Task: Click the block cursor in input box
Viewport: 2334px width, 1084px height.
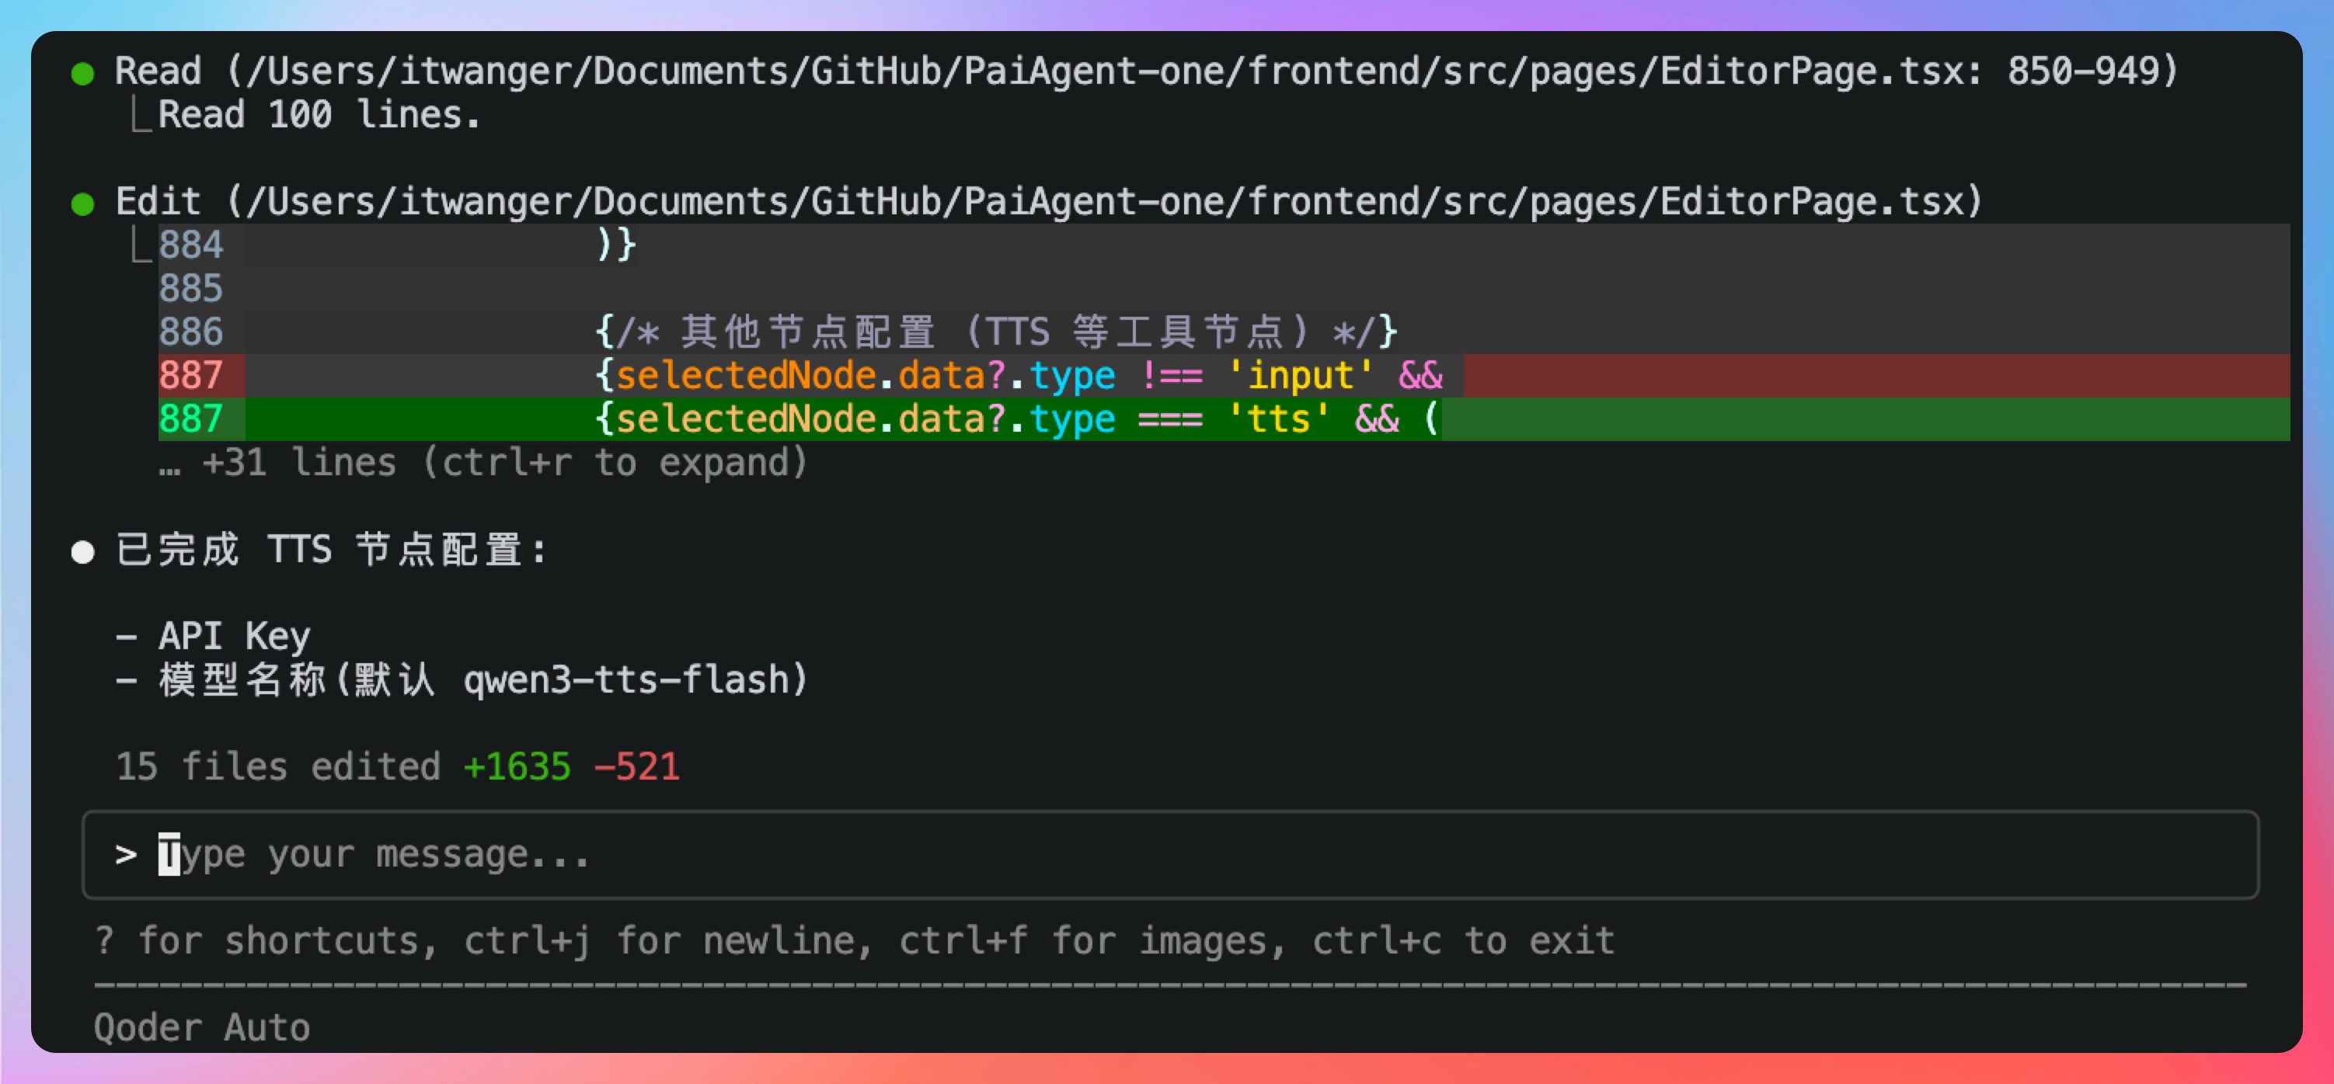Action: pyautogui.click(x=169, y=855)
